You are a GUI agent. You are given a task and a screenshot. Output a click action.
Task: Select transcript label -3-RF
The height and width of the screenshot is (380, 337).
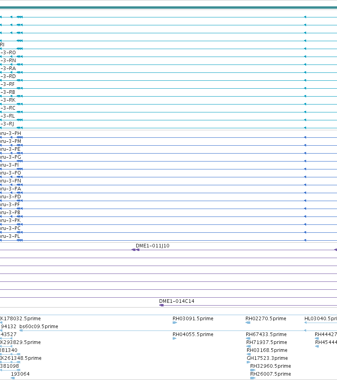[7, 84]
